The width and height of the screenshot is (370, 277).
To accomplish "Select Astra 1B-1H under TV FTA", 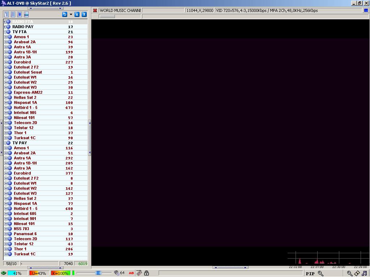I will 25,52.
